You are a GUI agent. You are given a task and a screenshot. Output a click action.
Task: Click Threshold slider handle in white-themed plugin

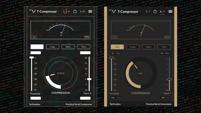(32, 58)
